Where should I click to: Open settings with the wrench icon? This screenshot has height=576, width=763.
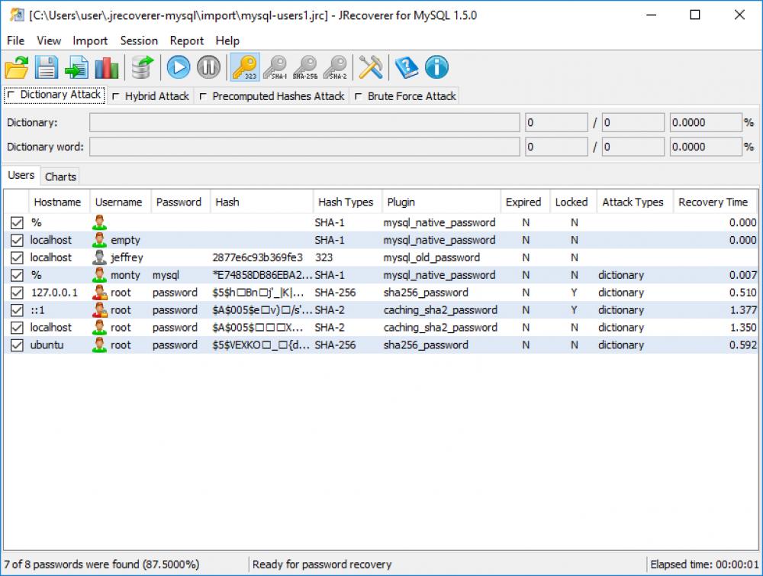pos(369,67)
